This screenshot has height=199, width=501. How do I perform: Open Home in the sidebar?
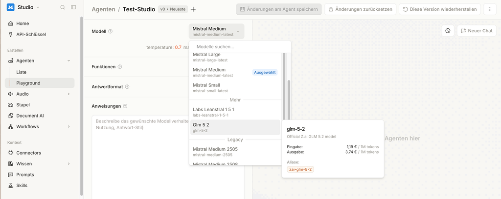click(40, 23)
